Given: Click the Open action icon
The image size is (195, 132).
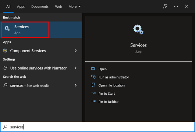Looking at the screenshot, I should click(x=93, y=69).
